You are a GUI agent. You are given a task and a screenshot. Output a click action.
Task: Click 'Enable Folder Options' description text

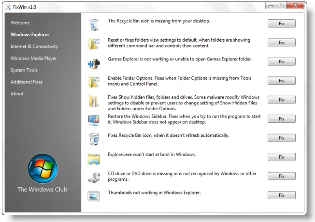[180, 81]
